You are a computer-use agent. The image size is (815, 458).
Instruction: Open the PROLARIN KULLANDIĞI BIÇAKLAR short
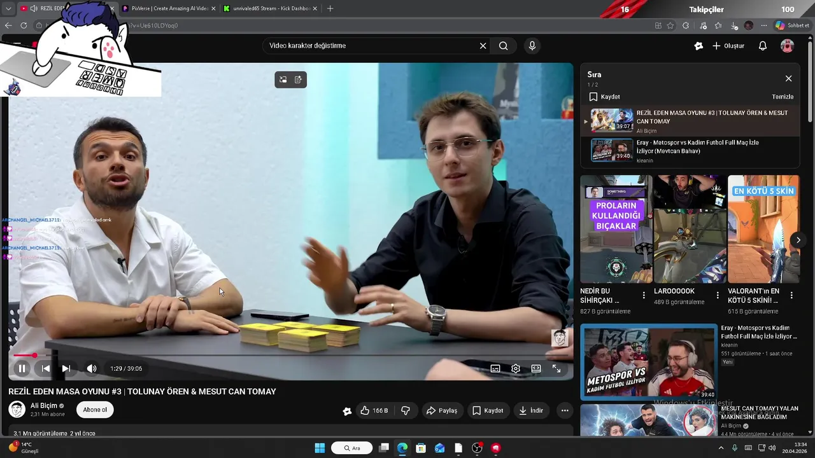tap(616, 229)
